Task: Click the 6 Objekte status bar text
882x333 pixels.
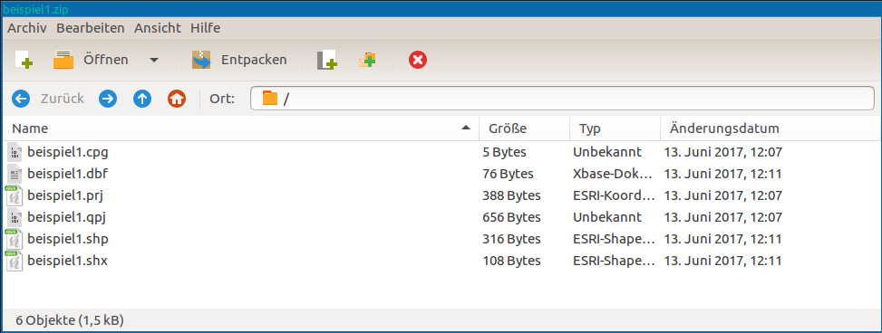Action: coord(70,320)
